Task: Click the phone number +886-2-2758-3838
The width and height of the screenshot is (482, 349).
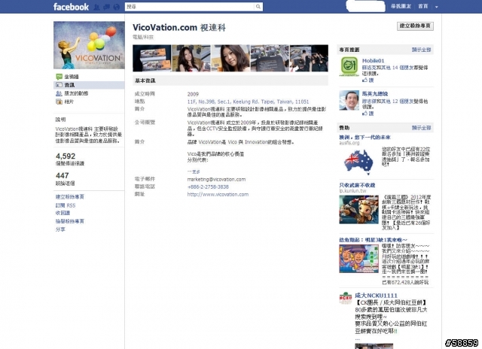Action: click(x=208, y=187)
